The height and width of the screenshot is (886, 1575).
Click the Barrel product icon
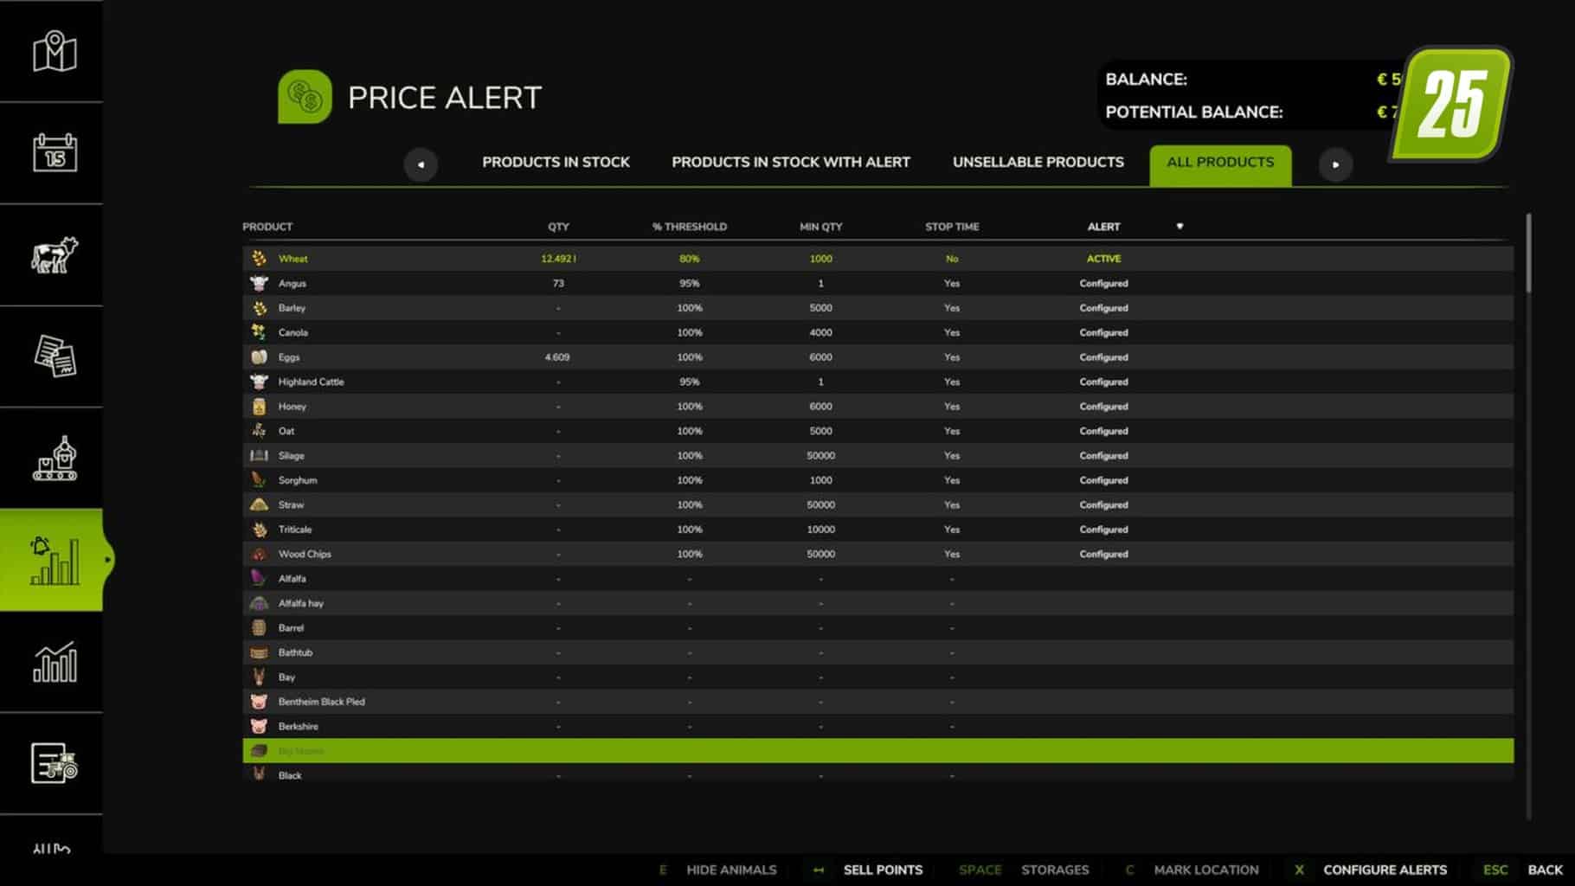(259, 627)
